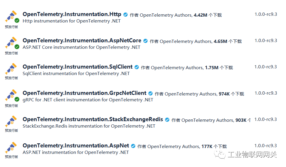Click the Http package version 1.0.0-rc9.3

coord(266,14)
